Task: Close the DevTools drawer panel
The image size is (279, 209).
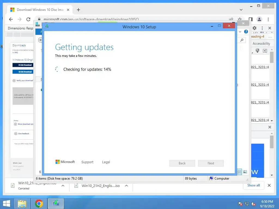Action: click(270, 127)
